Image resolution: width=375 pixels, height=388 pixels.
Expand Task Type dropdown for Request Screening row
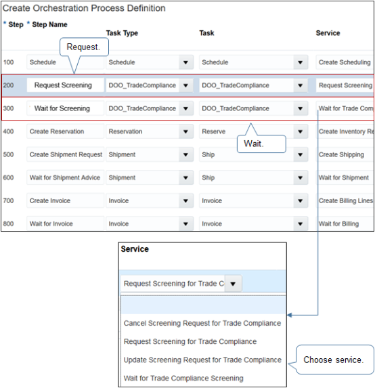point(185,85)
